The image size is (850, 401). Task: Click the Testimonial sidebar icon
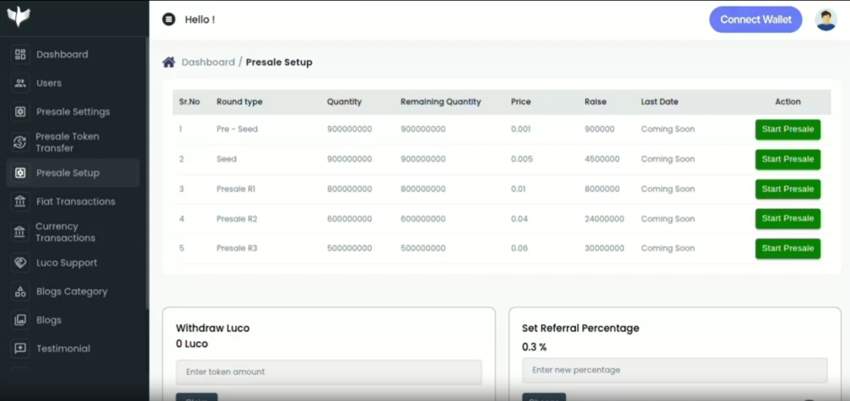pyautogui.click(x=21, y=349)
